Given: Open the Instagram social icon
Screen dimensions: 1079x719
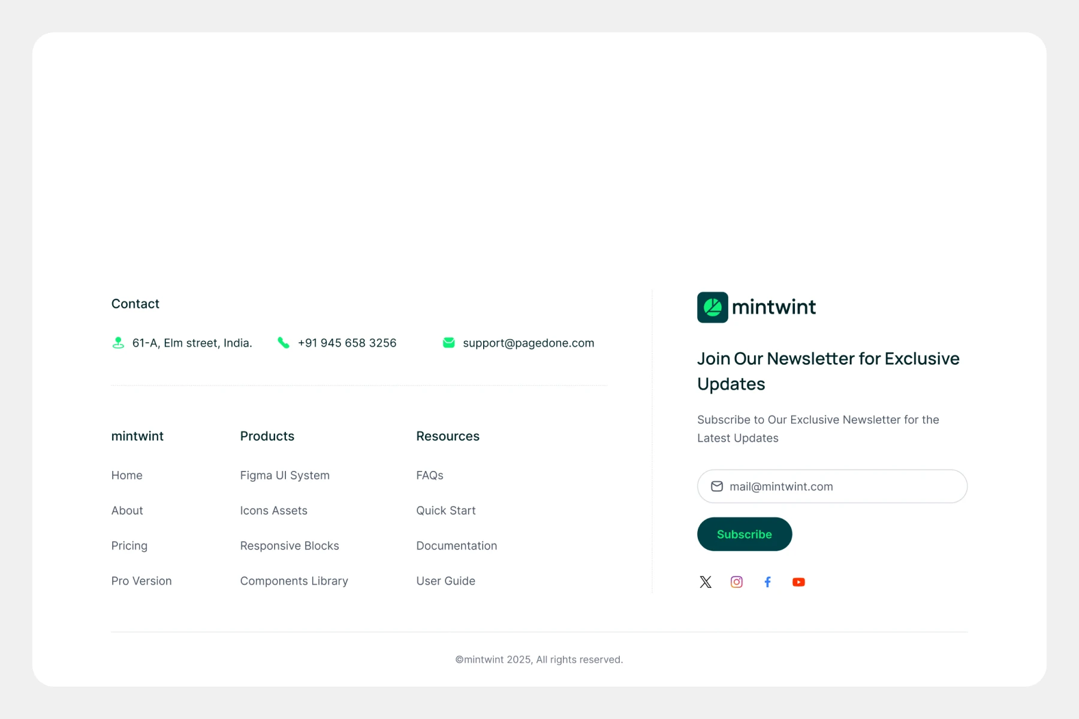Looking at the screenshot, I should (x=737, y=582).
